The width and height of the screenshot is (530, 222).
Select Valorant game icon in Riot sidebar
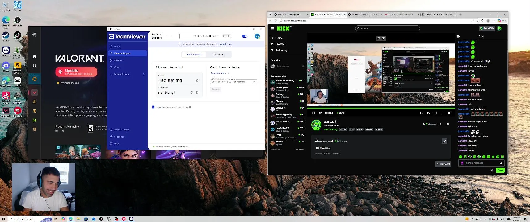tap(34, 92)
